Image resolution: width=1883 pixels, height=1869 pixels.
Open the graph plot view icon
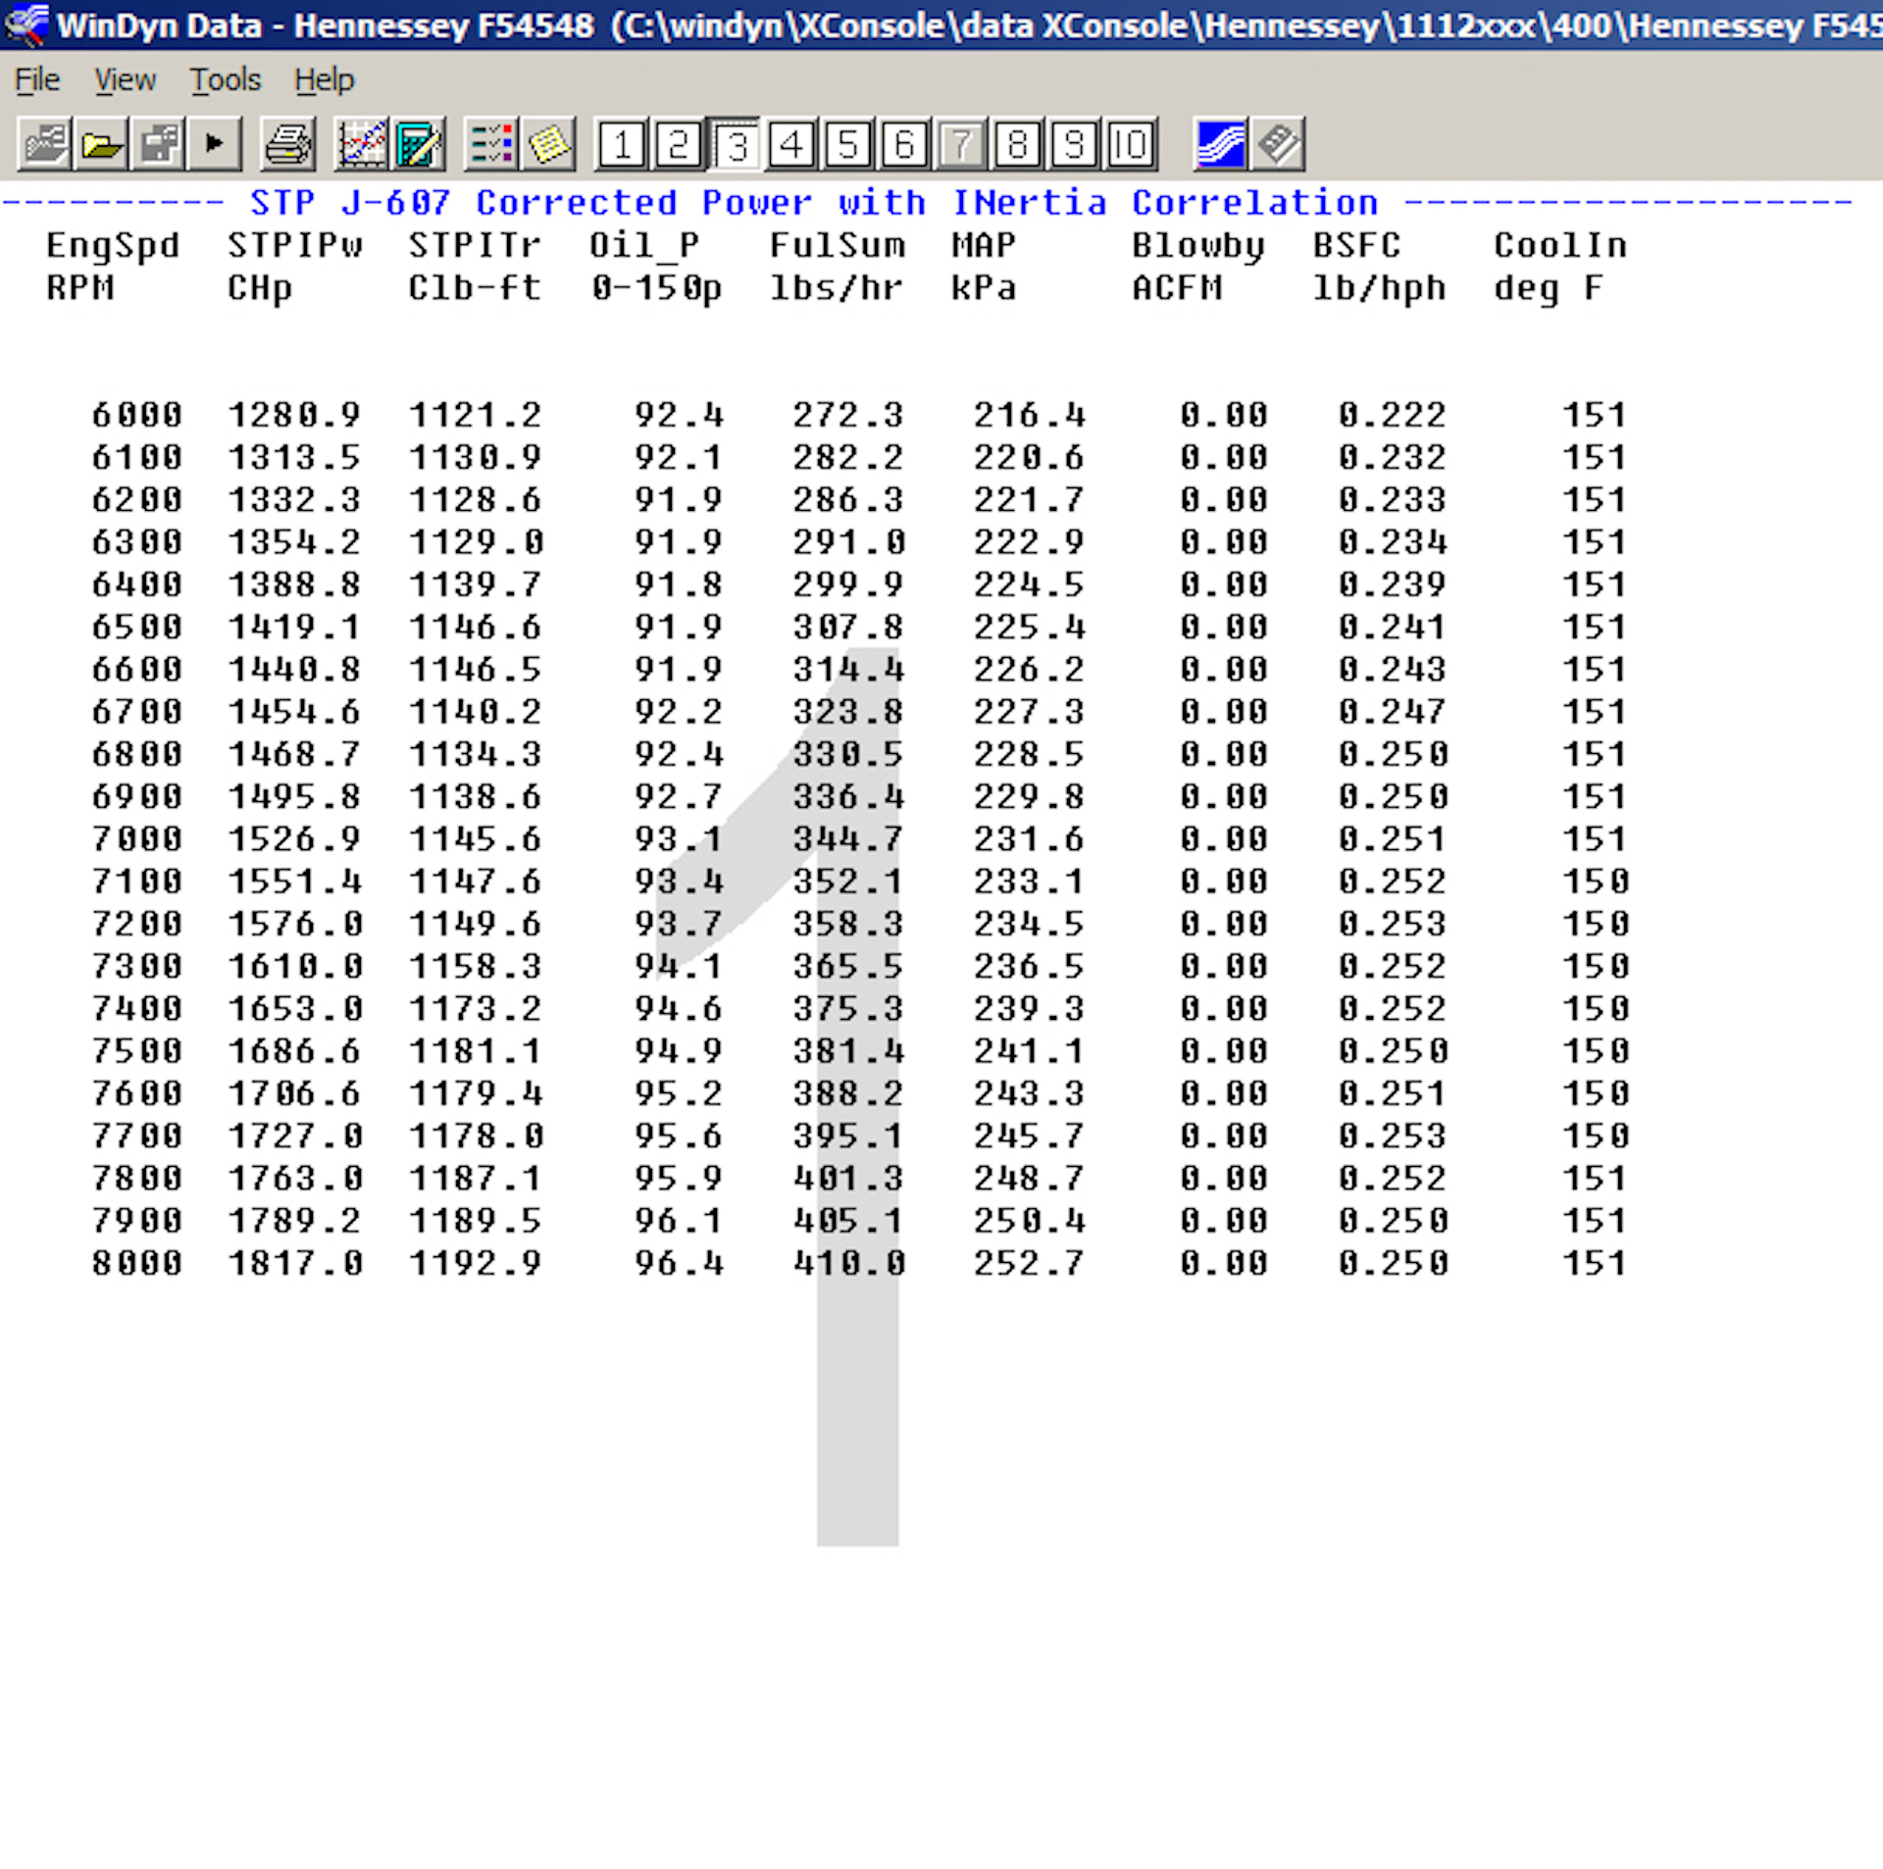(362, 145)
